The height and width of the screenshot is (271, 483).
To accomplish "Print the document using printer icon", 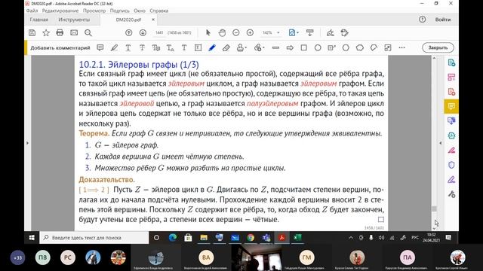I will [x=60, y=32].
